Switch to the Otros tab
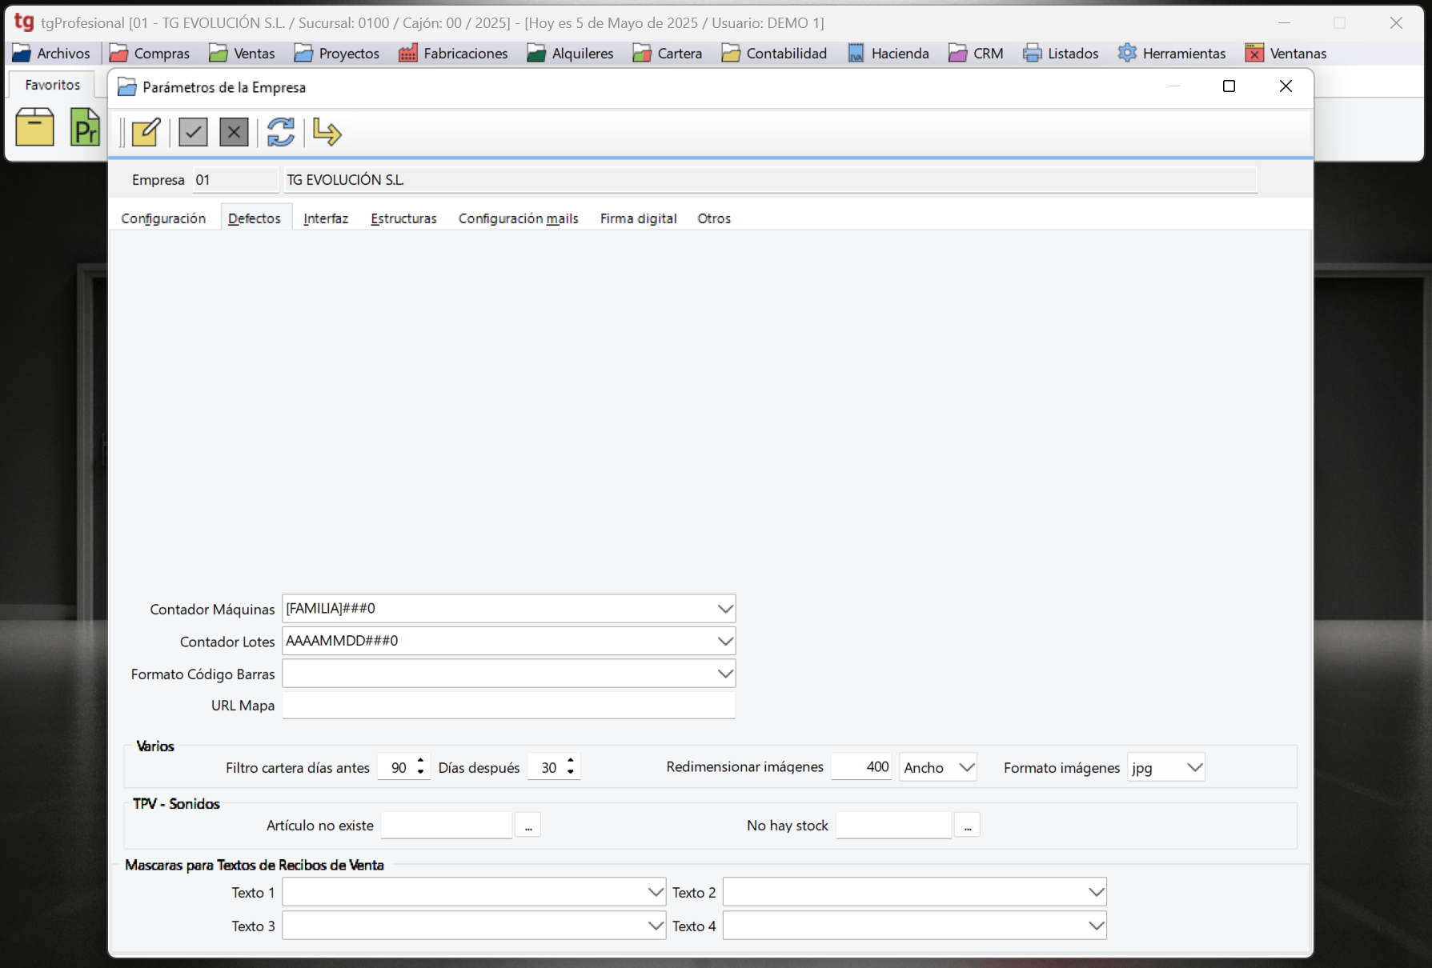 point(714,218)
